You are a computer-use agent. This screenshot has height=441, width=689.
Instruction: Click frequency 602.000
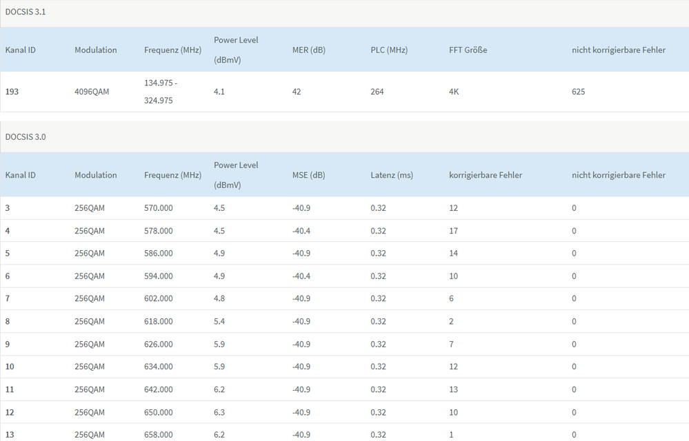pos(158,298)
